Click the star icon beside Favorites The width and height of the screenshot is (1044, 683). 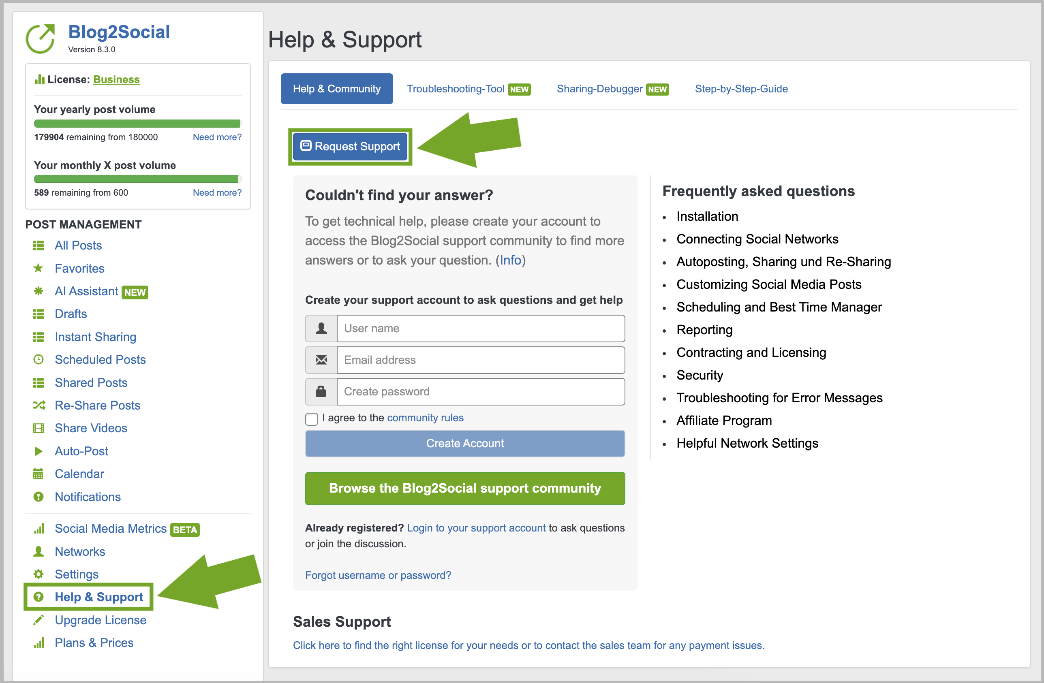[x=39, y=268]
